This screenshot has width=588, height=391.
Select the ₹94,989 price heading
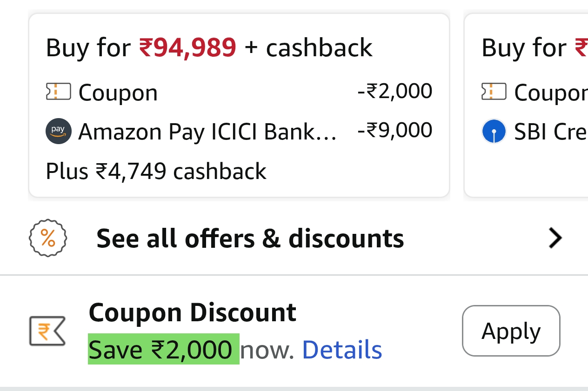coord(187,47)
